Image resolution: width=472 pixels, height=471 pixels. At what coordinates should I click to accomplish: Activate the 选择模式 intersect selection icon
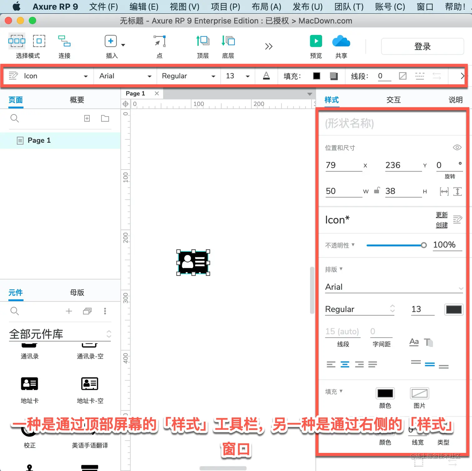17,41
